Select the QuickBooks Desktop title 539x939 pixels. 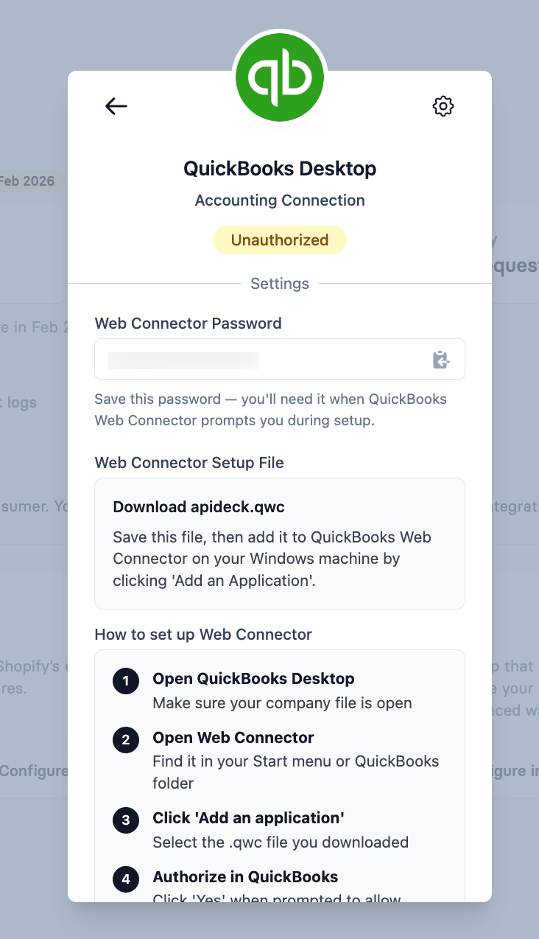[280, 169]
